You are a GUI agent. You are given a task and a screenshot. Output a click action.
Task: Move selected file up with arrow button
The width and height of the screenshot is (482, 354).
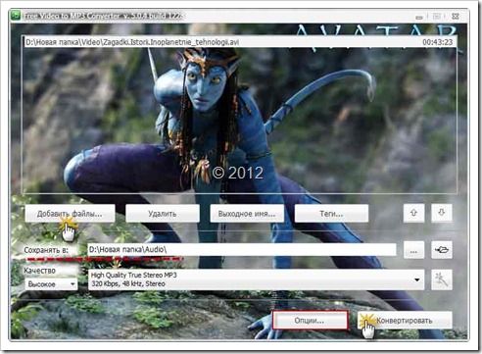pyautogui.click(x=413, y=213)
